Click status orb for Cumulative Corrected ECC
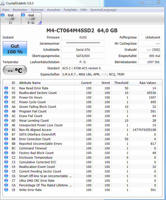The height and width of the screenshot is (200, 166). [x=6, y=162]
